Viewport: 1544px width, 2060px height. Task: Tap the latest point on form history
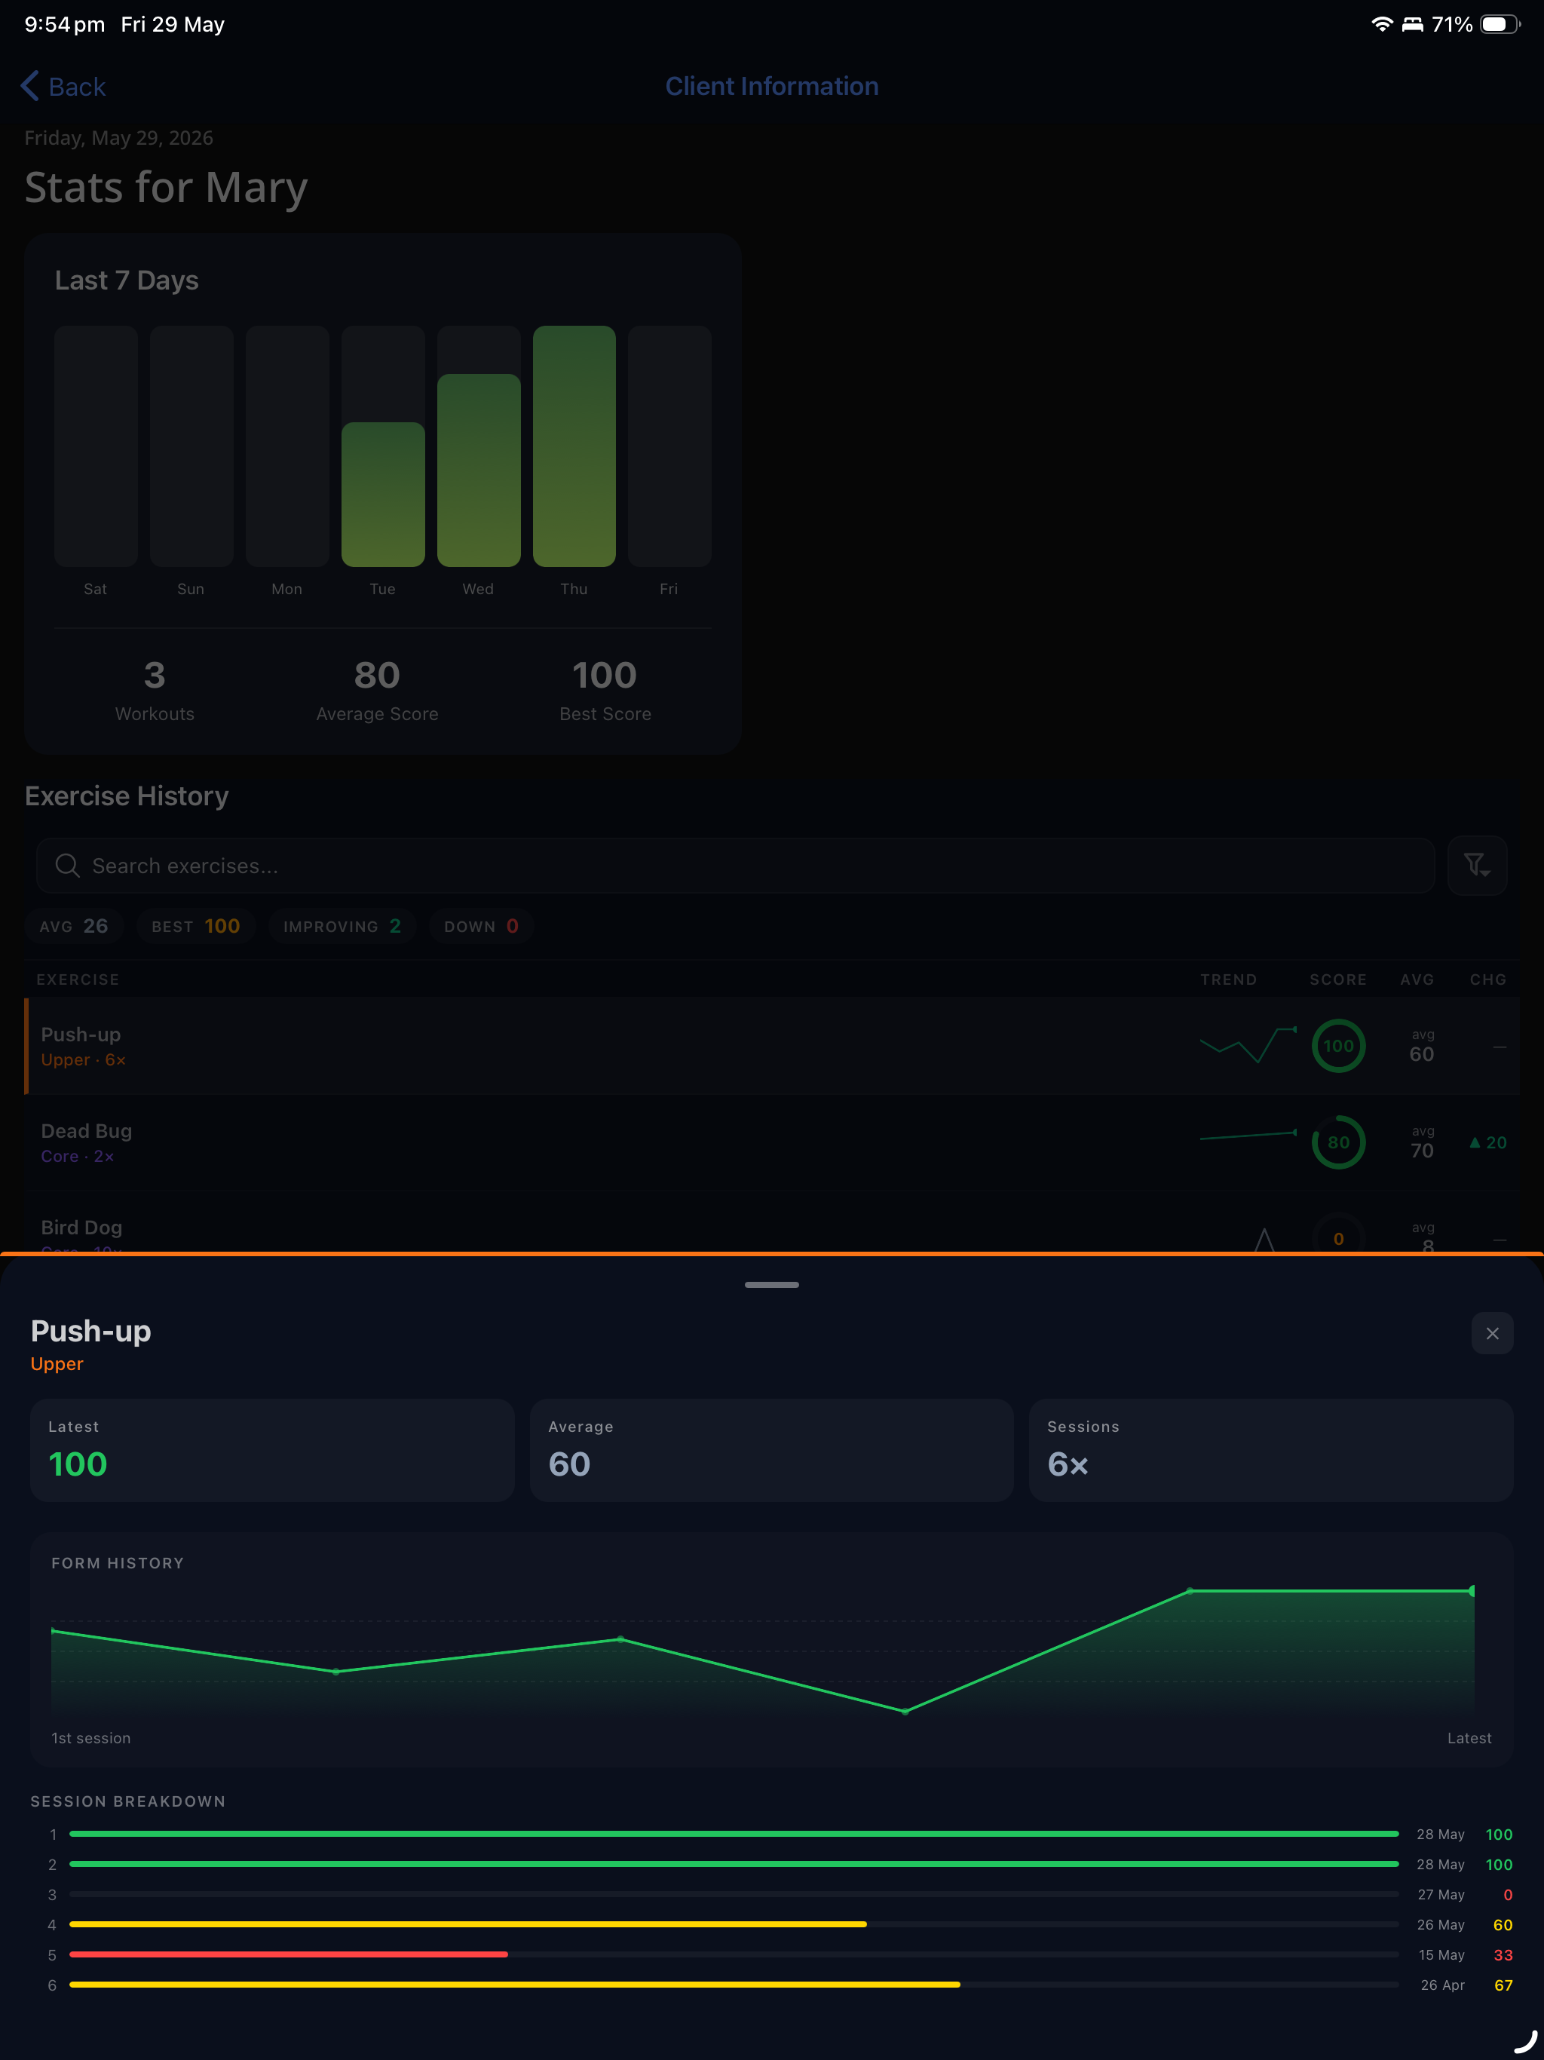(1472, 1591)
